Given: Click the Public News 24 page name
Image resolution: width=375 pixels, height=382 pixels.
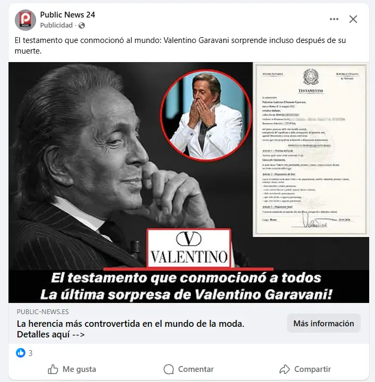Looking at the screenshot, I should [67, 15].
